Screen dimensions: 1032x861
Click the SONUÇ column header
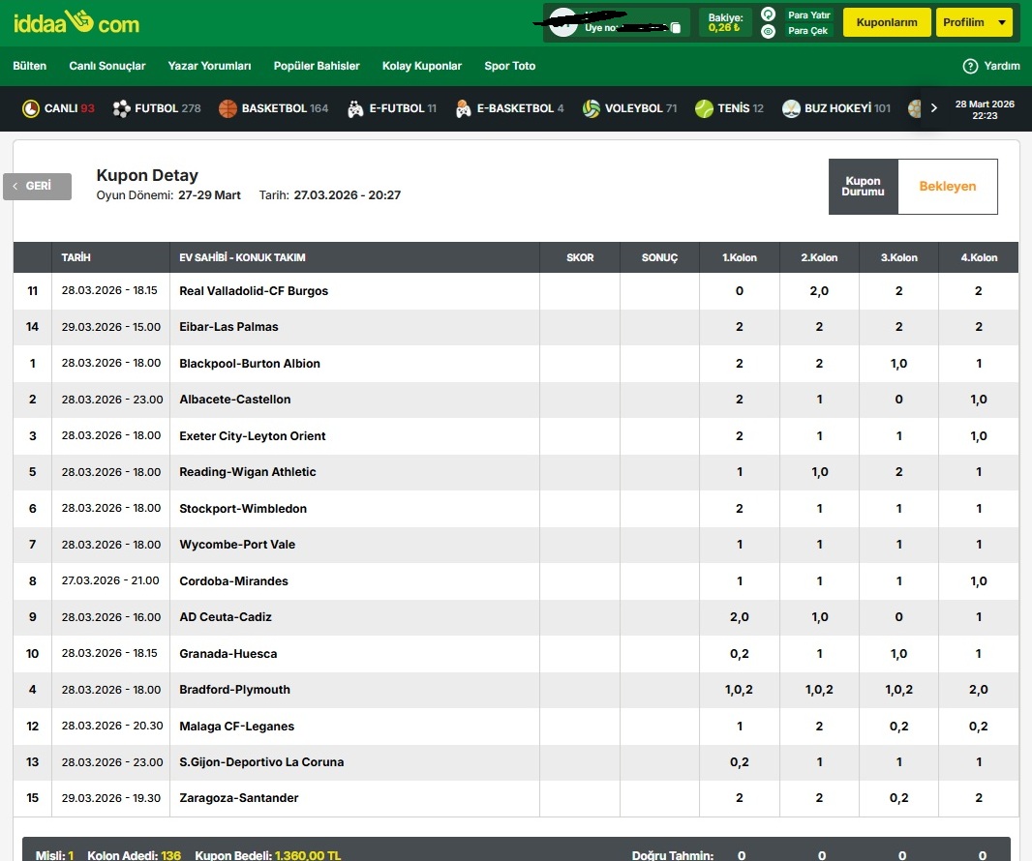pos(659,258)
